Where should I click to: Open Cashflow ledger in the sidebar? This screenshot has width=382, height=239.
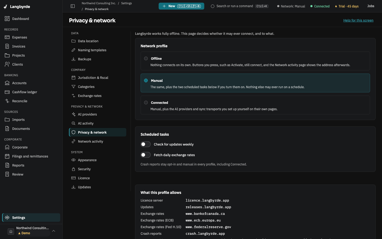(31, 92)
